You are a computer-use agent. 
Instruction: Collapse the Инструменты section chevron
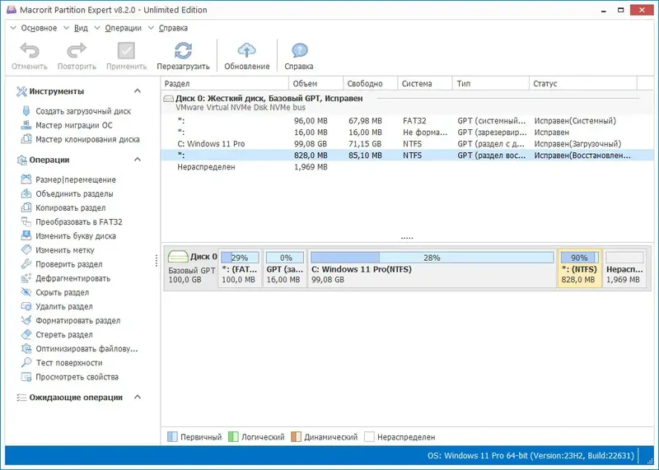click(138, 91)
